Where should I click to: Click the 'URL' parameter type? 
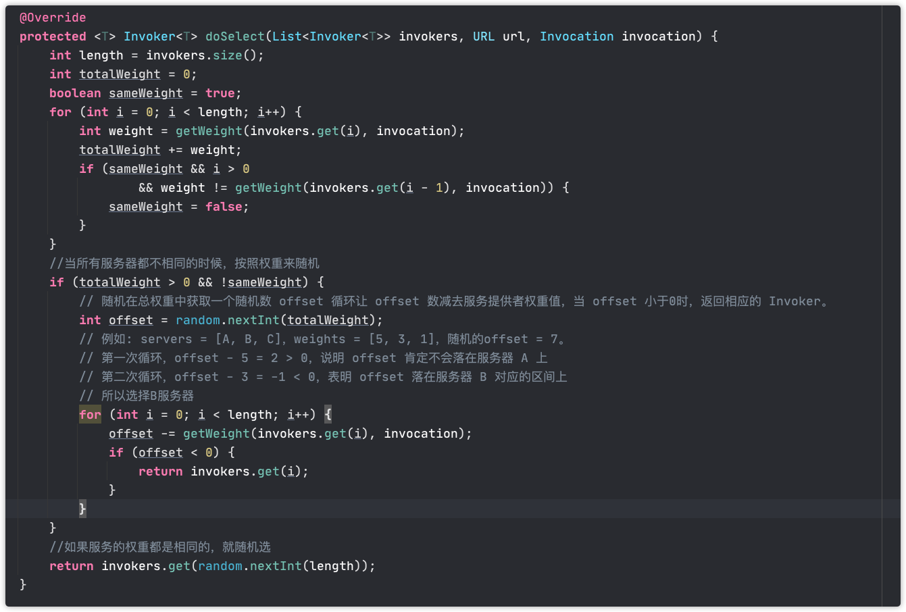pyautogui.click(x=484, y=36)
